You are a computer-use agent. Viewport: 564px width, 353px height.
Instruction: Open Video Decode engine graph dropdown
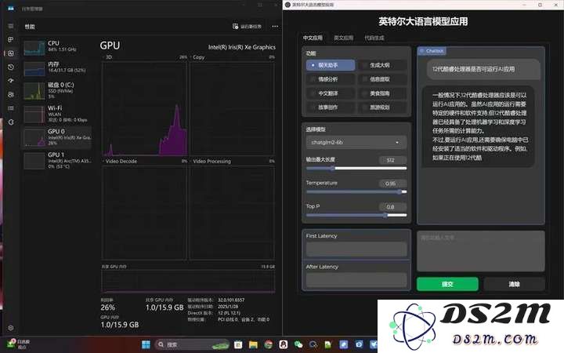(120, 162)
